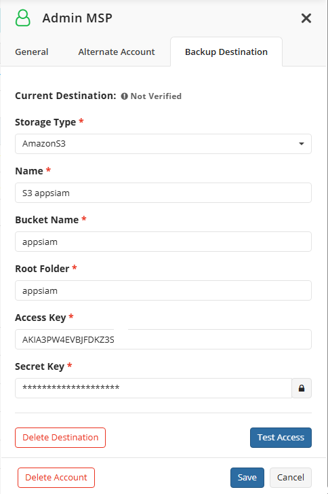328x494 pixels.
Task: Close the Admin MSP panel
Action: (x=306, y=18)
